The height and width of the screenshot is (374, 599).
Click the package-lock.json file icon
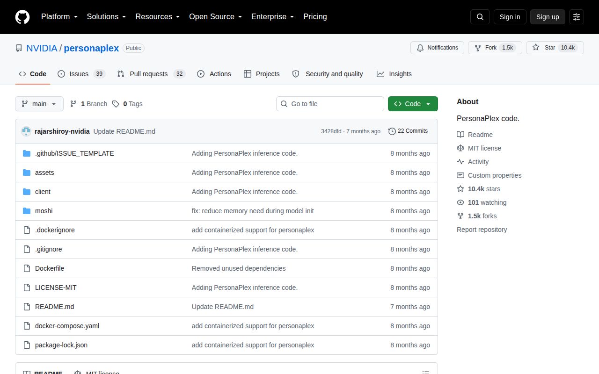(x=27, y=345)
